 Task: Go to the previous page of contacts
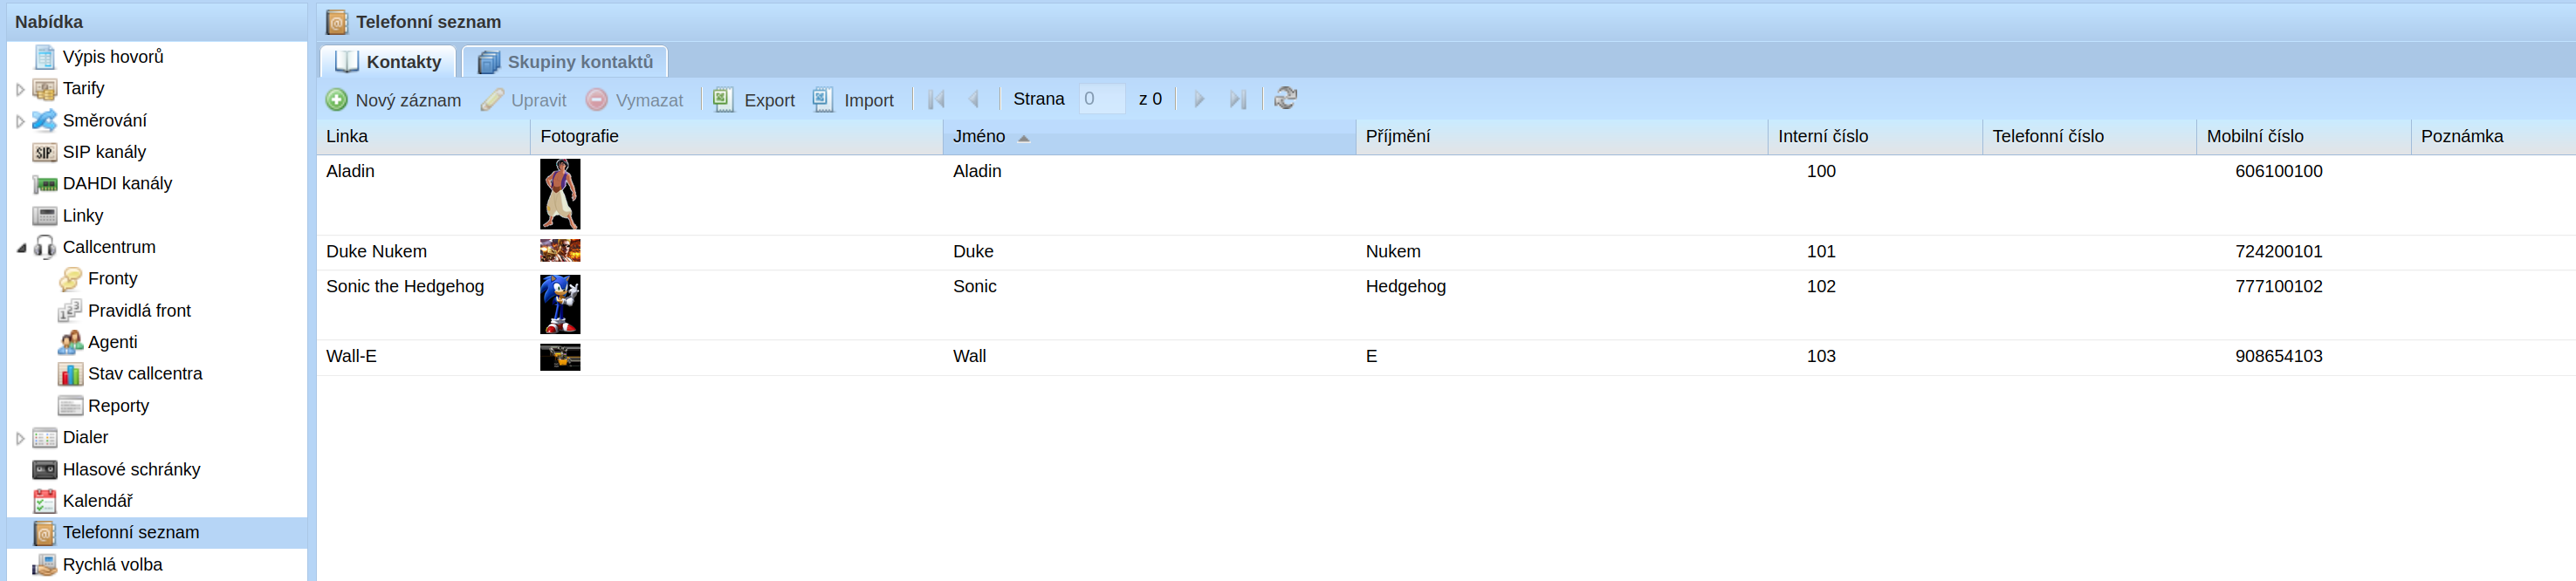pyautogui.click(x=974, y=100)
